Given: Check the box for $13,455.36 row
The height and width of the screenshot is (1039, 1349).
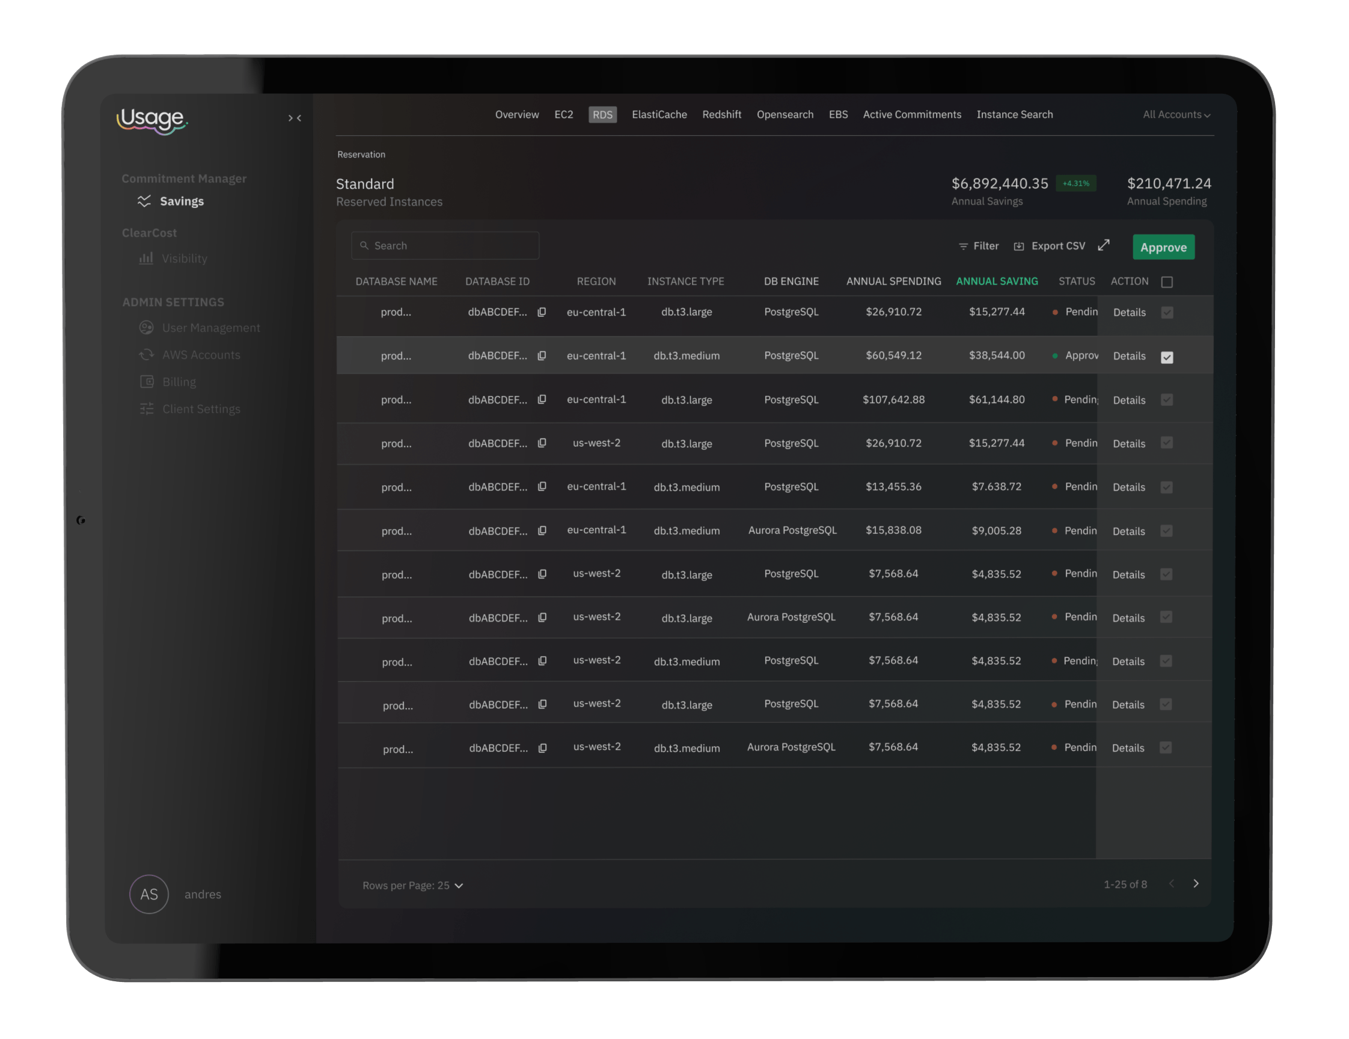Looking at the screenshot, I should 1166,488.
